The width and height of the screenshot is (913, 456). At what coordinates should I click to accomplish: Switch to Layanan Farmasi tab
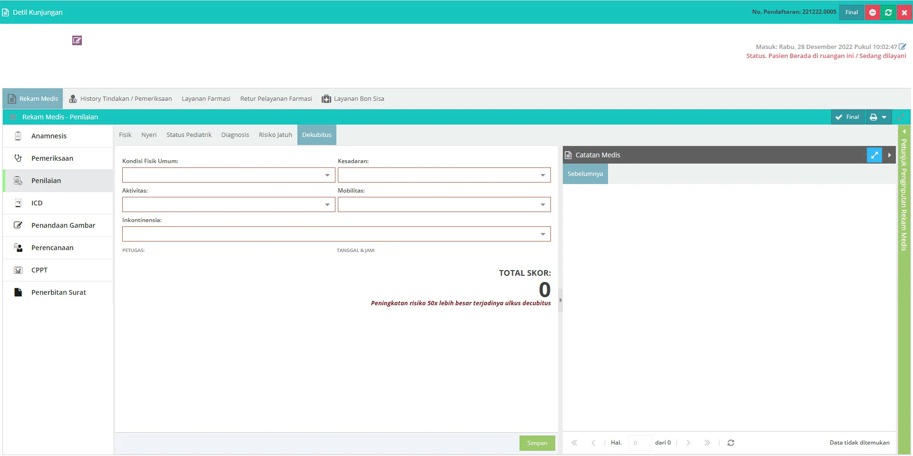coord(206,98)
